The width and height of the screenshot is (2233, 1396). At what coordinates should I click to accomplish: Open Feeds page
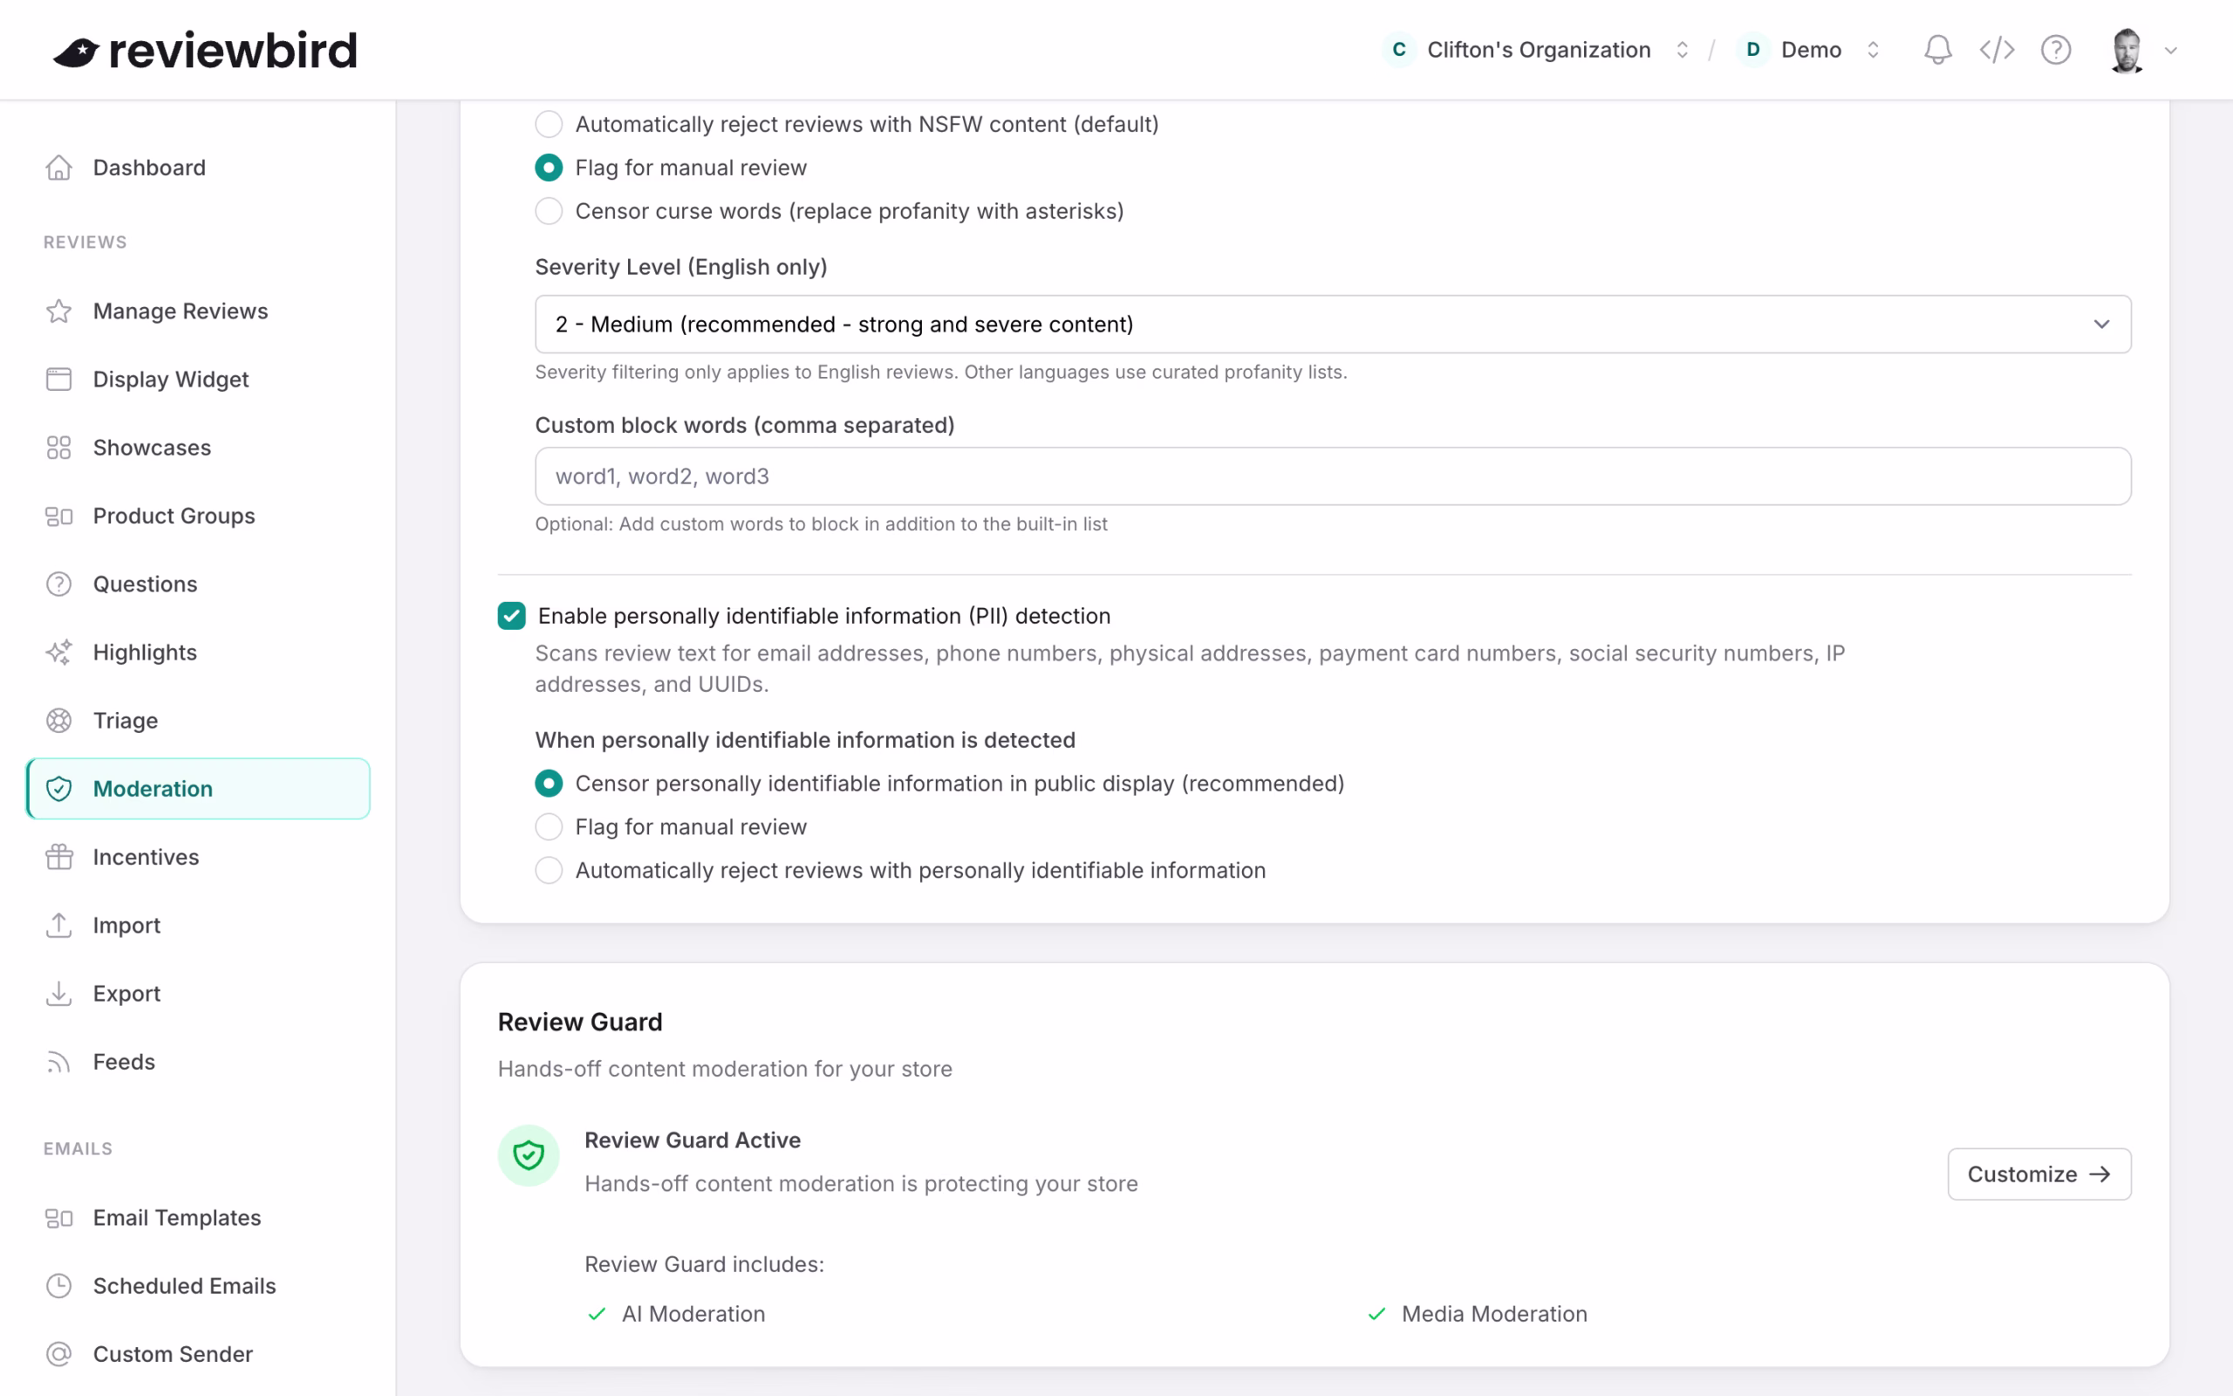(x=198, y=1062)
